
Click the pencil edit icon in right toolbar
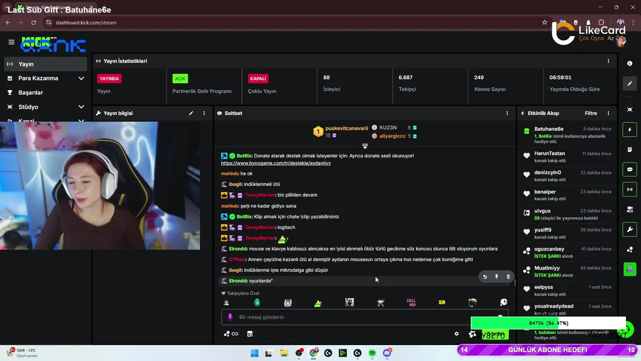click(x=630, y=83)
